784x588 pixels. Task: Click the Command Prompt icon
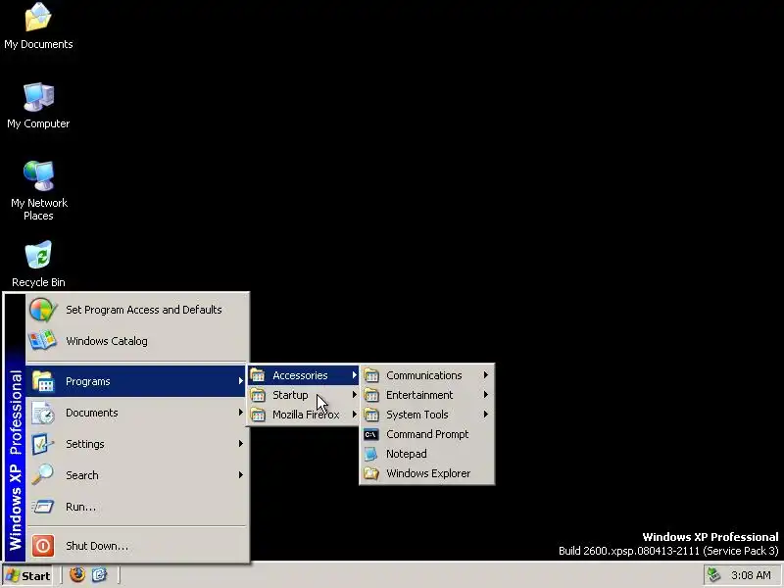coord(371,434)
